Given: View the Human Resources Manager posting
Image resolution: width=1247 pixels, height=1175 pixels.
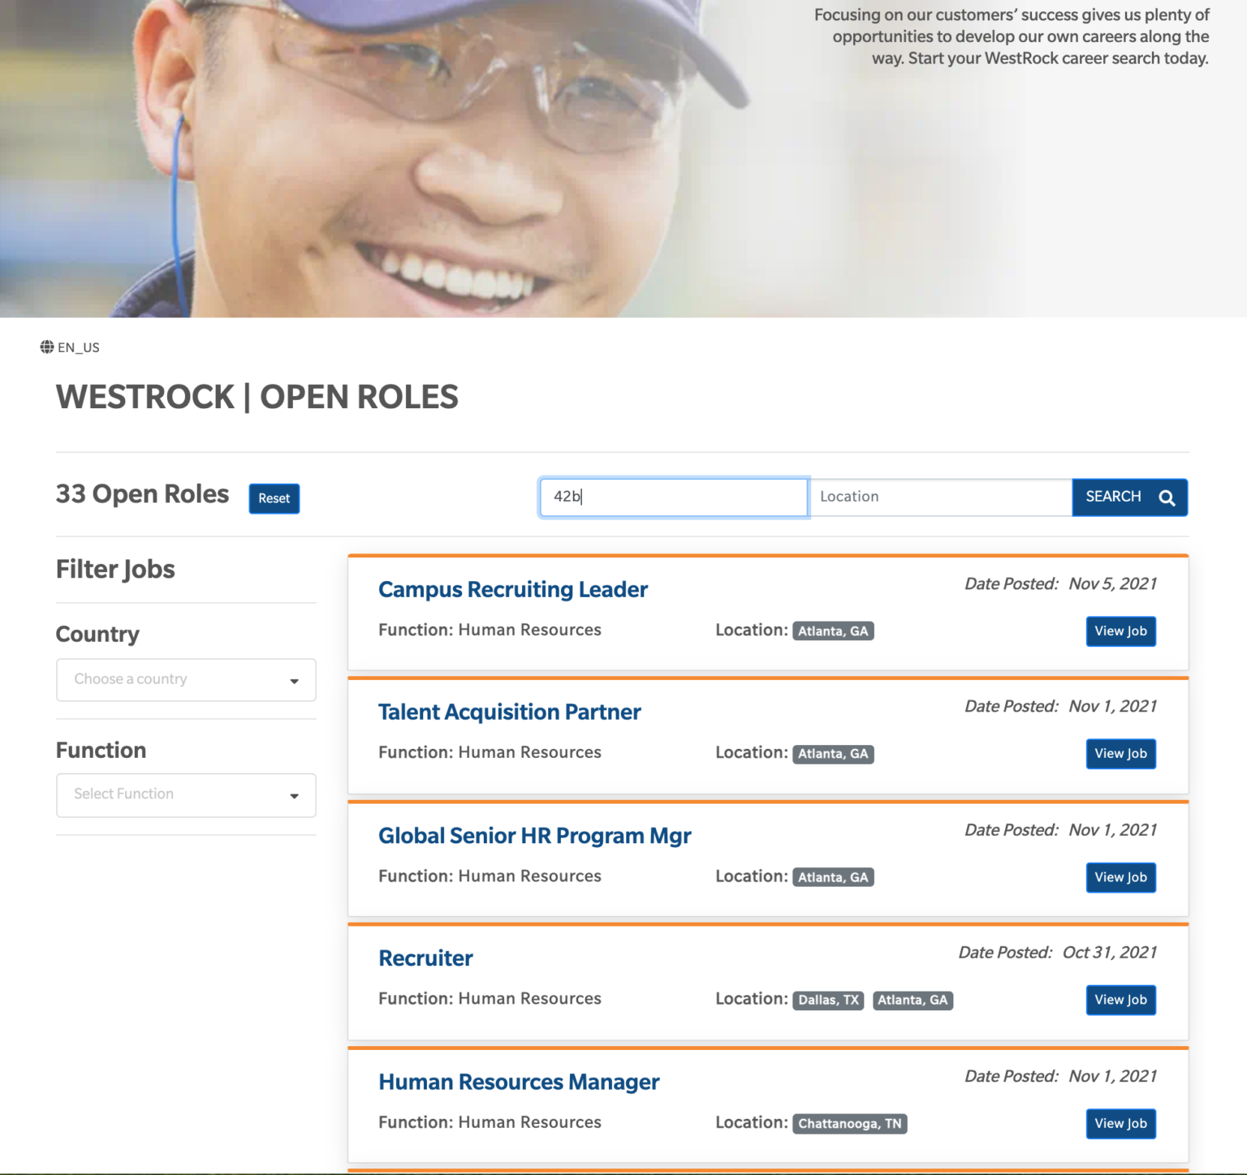Looking at the screenshot, I should 519,1082.
